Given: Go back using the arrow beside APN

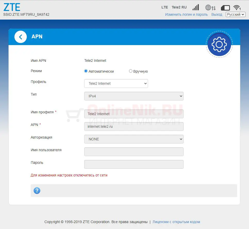Looking at the screenshot, I should coord(21,37).
